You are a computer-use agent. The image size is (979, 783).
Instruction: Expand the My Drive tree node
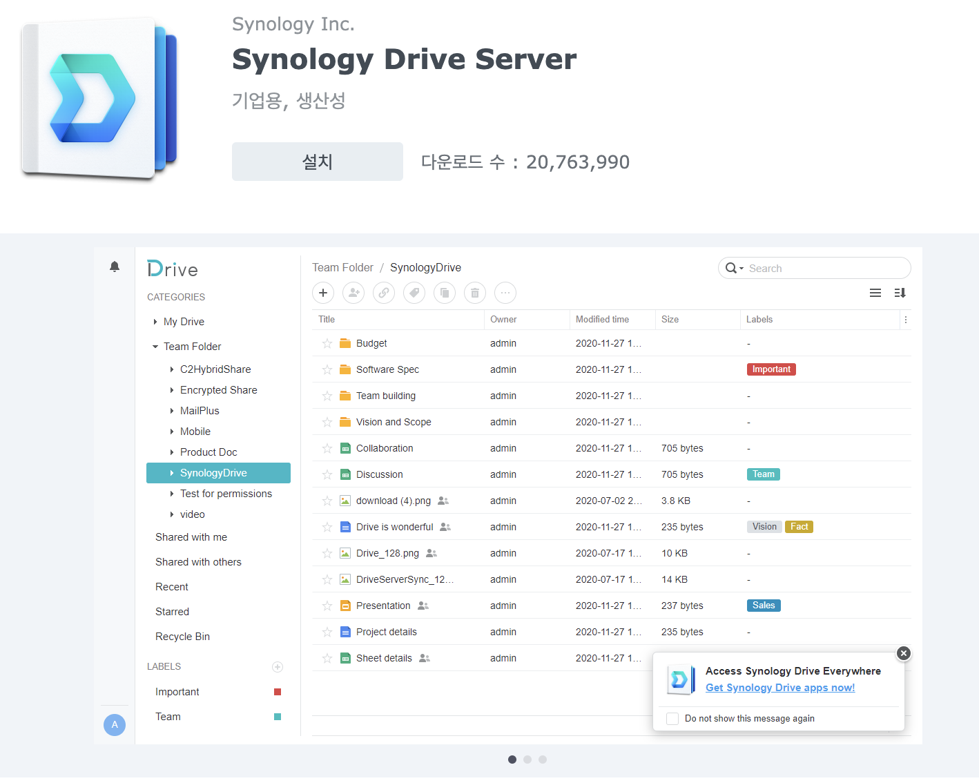(155, 322)
